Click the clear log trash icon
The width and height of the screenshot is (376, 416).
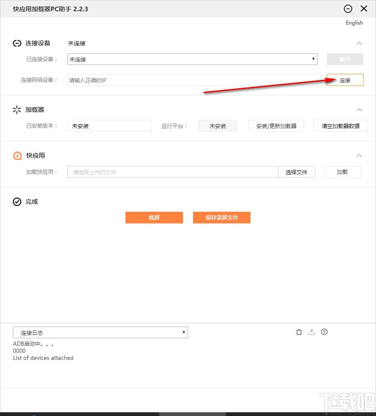(298, 332)
